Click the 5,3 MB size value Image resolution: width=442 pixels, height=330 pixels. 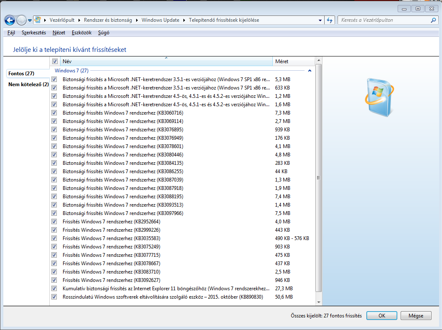(283, 79)
